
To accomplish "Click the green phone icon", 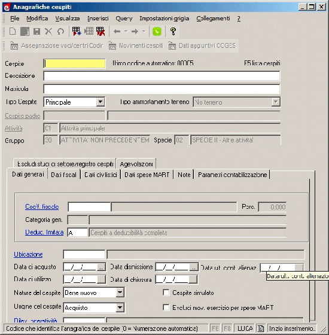I will click(157, 31).
